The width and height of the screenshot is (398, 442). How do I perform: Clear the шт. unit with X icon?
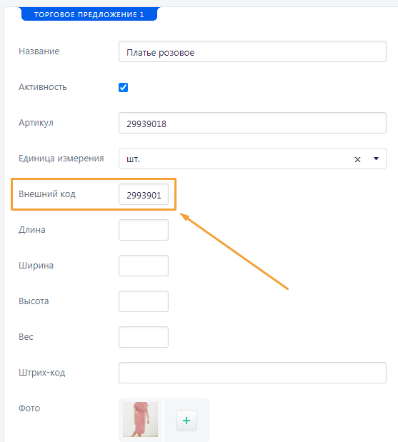[357, 159]
